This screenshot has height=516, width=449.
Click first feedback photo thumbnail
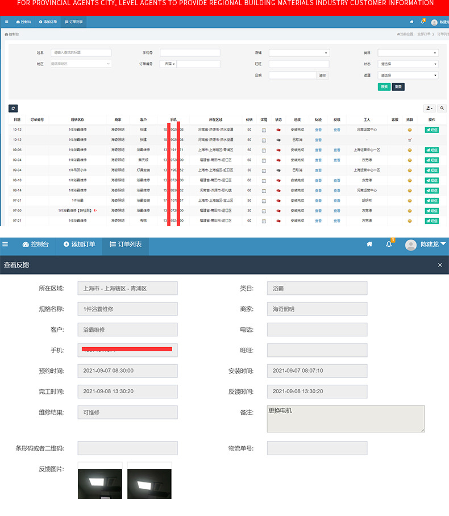coord(99,484)
